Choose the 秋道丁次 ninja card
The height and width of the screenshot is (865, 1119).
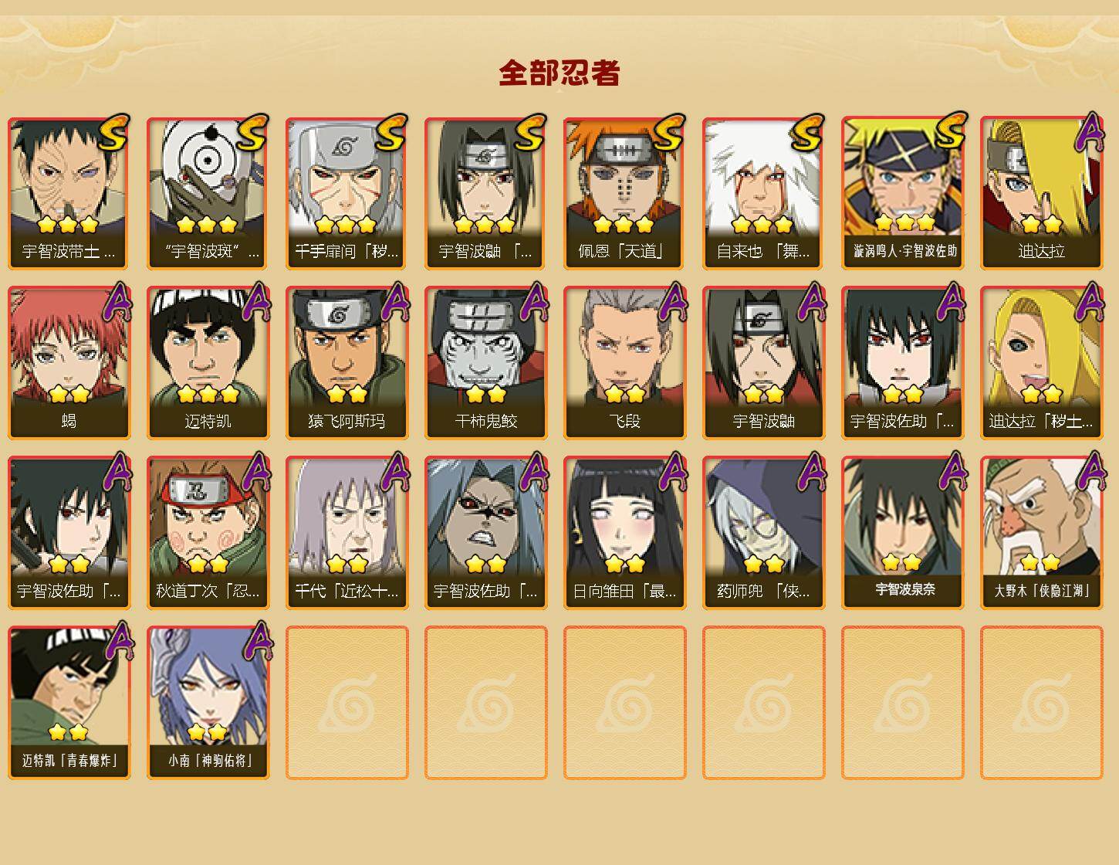click(x=208, y=533)
